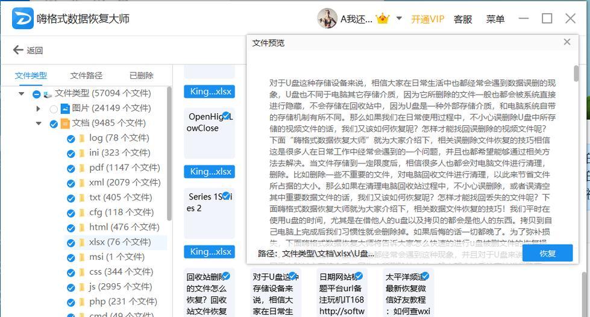Uncheck the xml file type checkbox
Image resolution: width=590 pixels, height=317 pixels.
pos(71,183)
